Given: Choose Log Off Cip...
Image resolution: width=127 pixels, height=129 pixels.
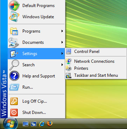Looking at the screenshot, I should (x=36, y=101).
